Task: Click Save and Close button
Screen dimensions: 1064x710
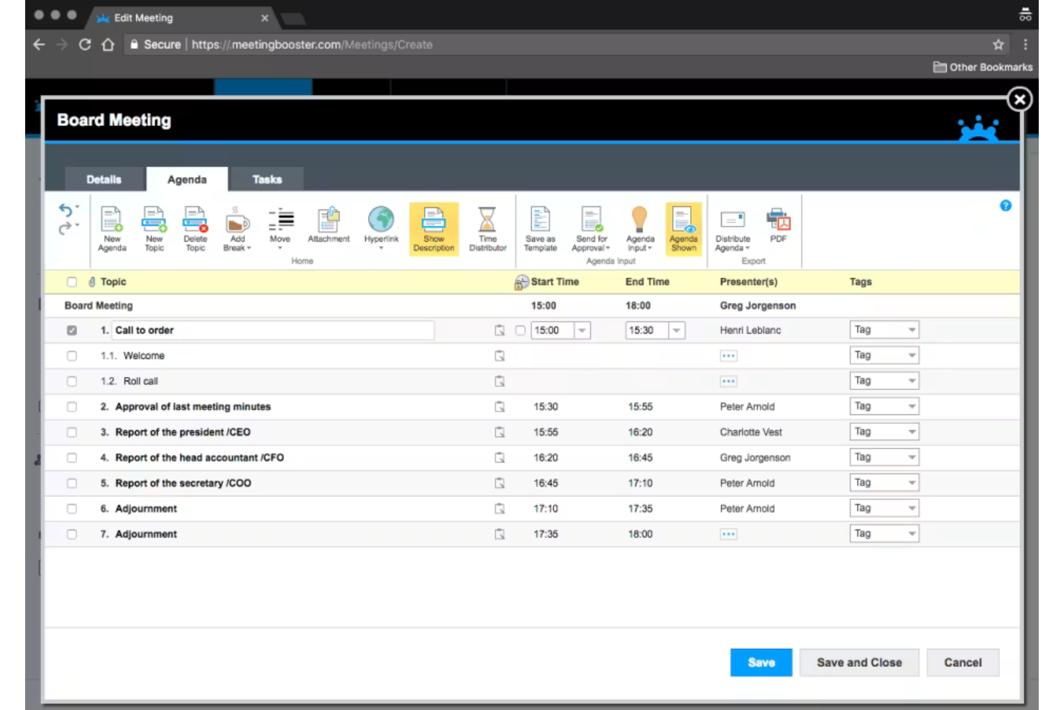Action: pyautogui.click(x=859, y=663)
